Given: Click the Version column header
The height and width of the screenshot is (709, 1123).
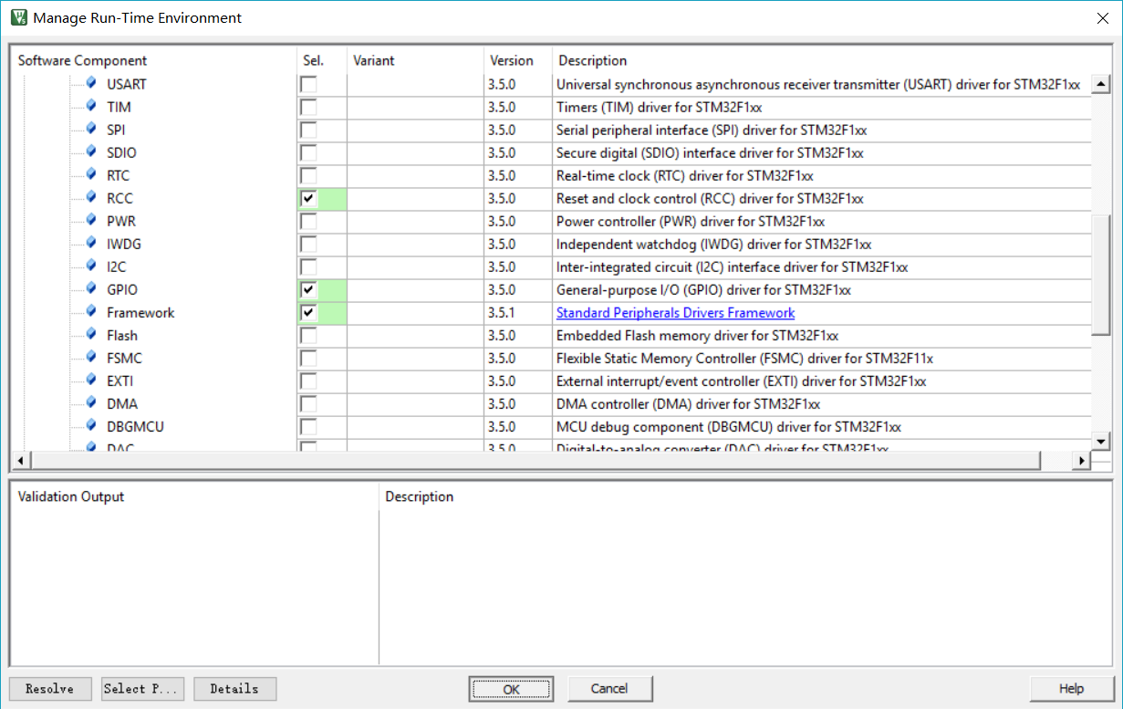Looking at the screenshot, I should [512, 60].
